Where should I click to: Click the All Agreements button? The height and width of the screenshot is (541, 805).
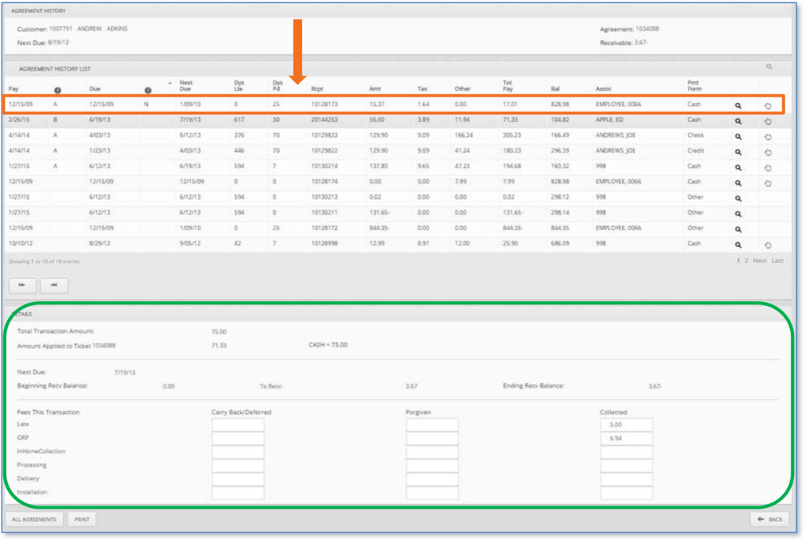click(x=34, y=520)
